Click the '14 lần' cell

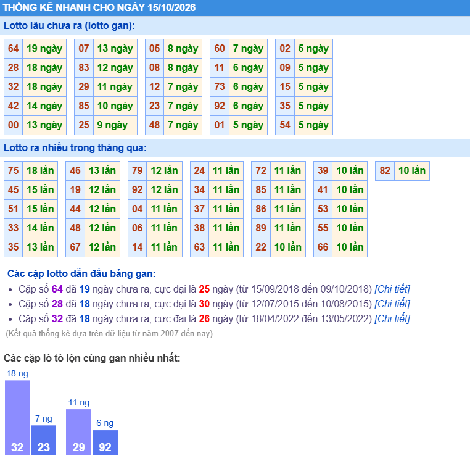tap(40, 228)
